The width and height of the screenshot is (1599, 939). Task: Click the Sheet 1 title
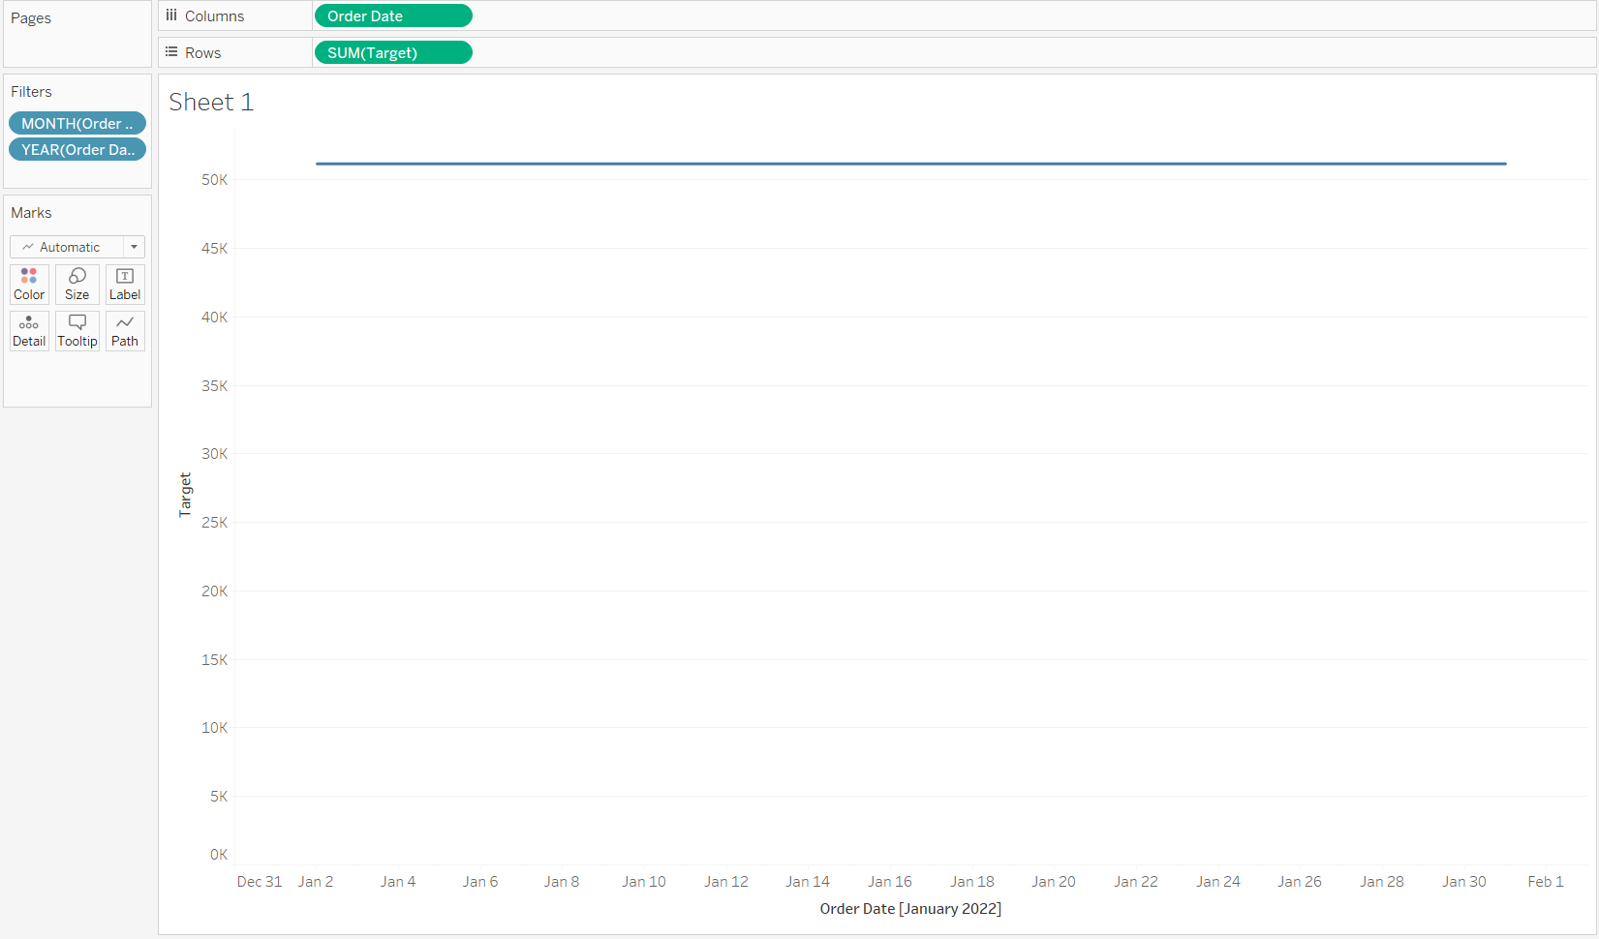tap(211, 102)
